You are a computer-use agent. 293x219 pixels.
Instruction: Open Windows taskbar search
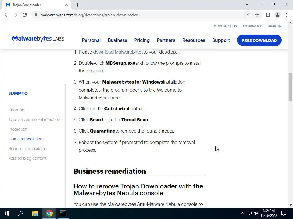(x=21, y=213)
